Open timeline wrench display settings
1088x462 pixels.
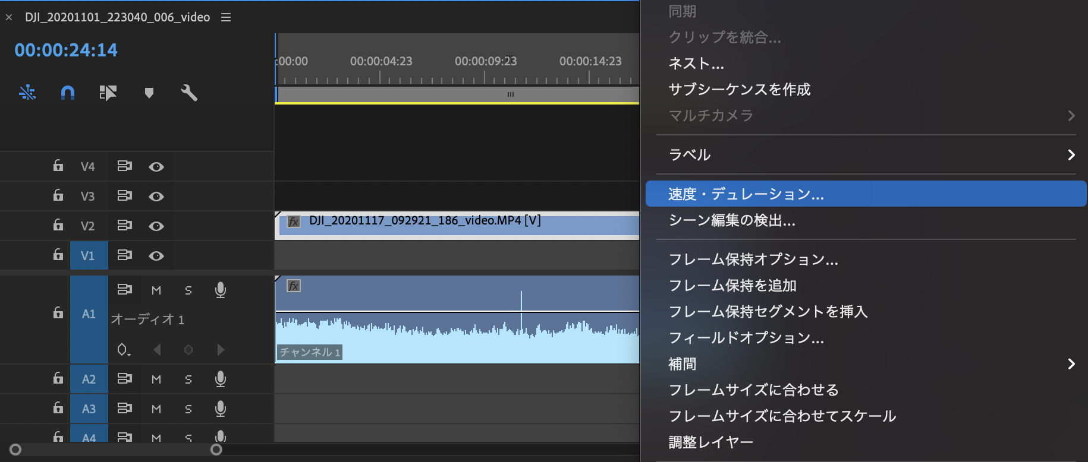tap(189, 93)
